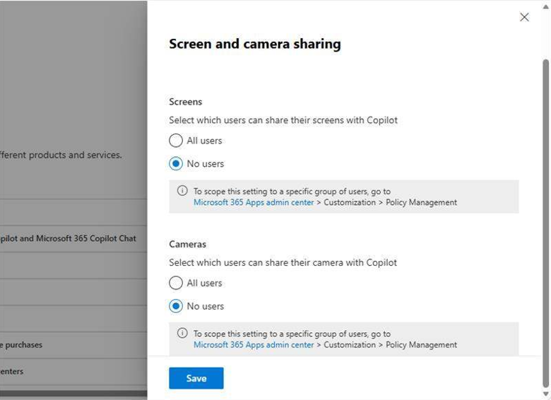This screenshot has width=551, height=400.
Task: Click the 'enters' row in background page
Action: [x=73, y=372]
